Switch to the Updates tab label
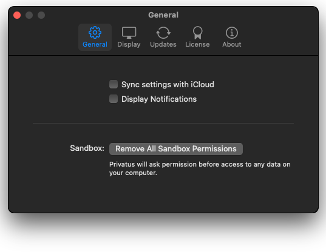The image size is (326, 252). pyautogui.click(x=163, y=44)
